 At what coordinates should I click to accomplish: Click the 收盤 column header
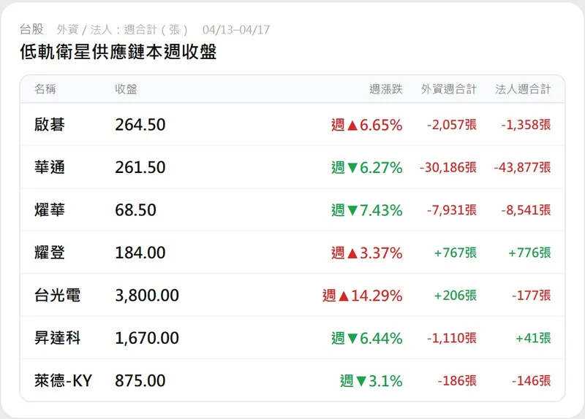126,89
